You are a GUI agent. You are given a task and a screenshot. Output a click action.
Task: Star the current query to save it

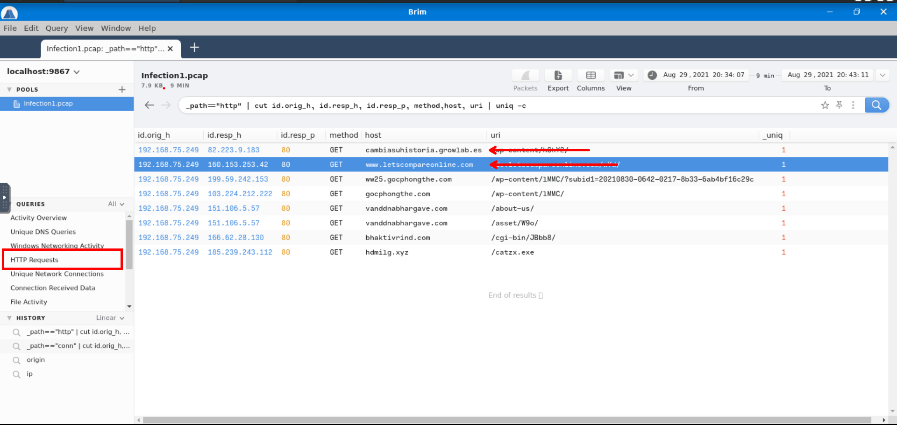pos(825,106)
